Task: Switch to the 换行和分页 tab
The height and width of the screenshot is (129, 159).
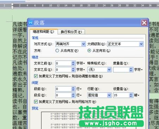Action: click(x=71, y=32)
